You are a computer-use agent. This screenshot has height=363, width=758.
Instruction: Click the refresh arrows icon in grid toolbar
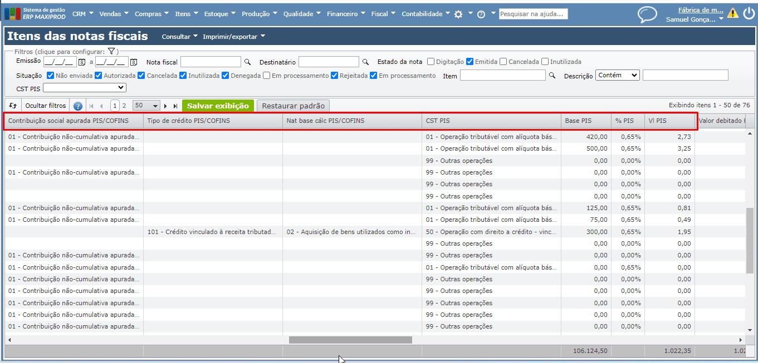[13, 106]
